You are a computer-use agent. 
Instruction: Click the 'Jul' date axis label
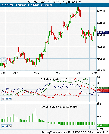79,73
